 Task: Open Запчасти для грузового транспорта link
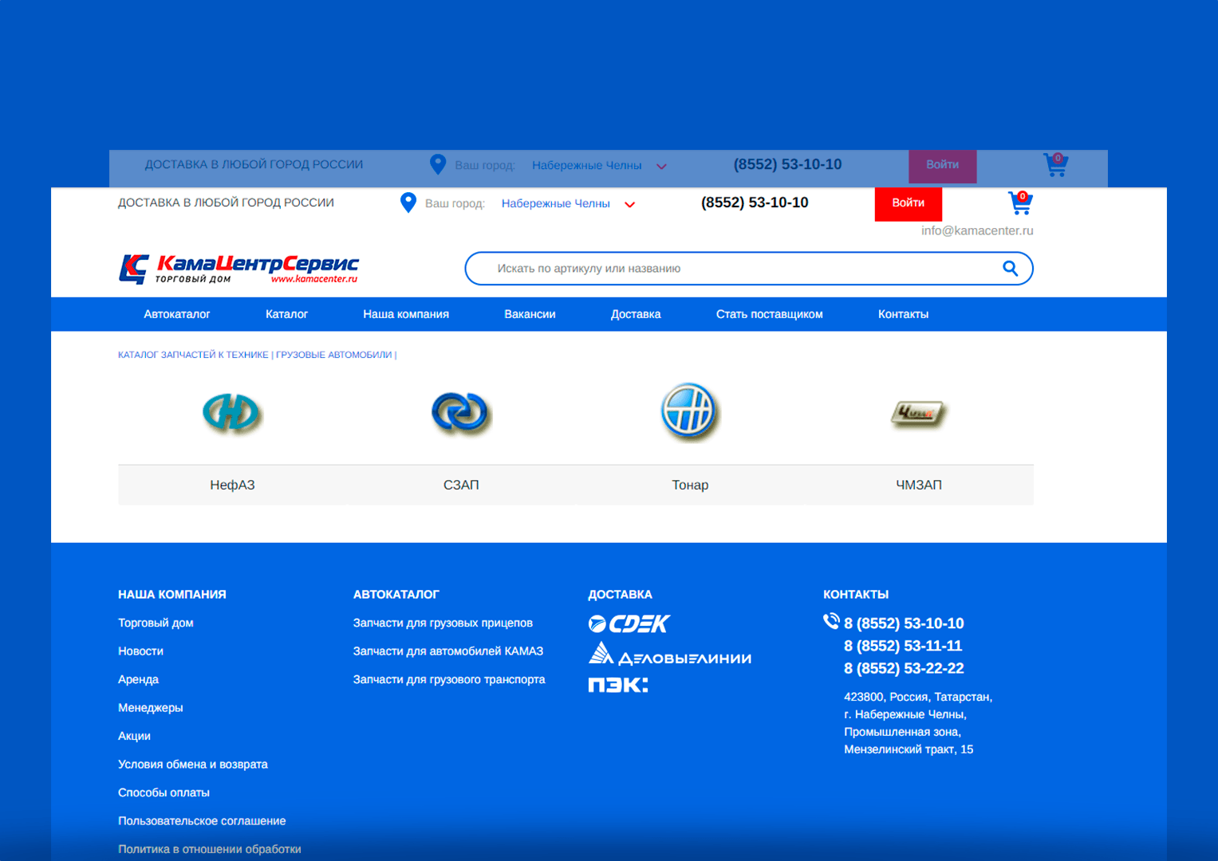pos(449,679)
